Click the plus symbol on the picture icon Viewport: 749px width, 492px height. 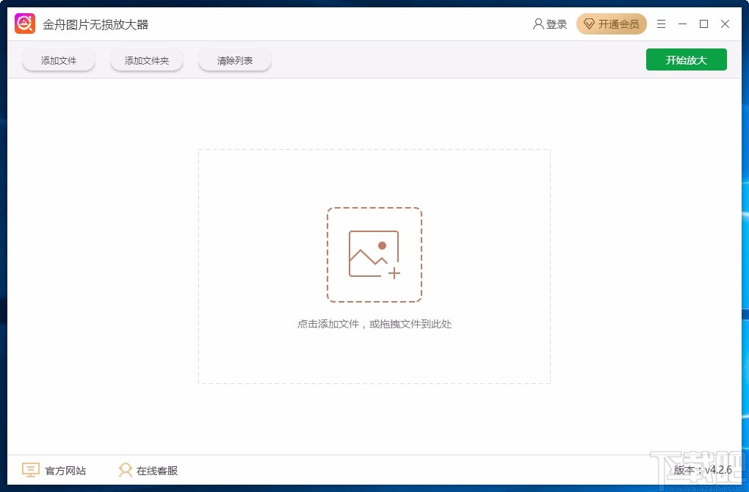(394, 272)
